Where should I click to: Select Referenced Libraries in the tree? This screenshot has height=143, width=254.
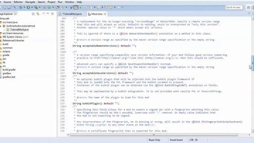coord(13,41)
